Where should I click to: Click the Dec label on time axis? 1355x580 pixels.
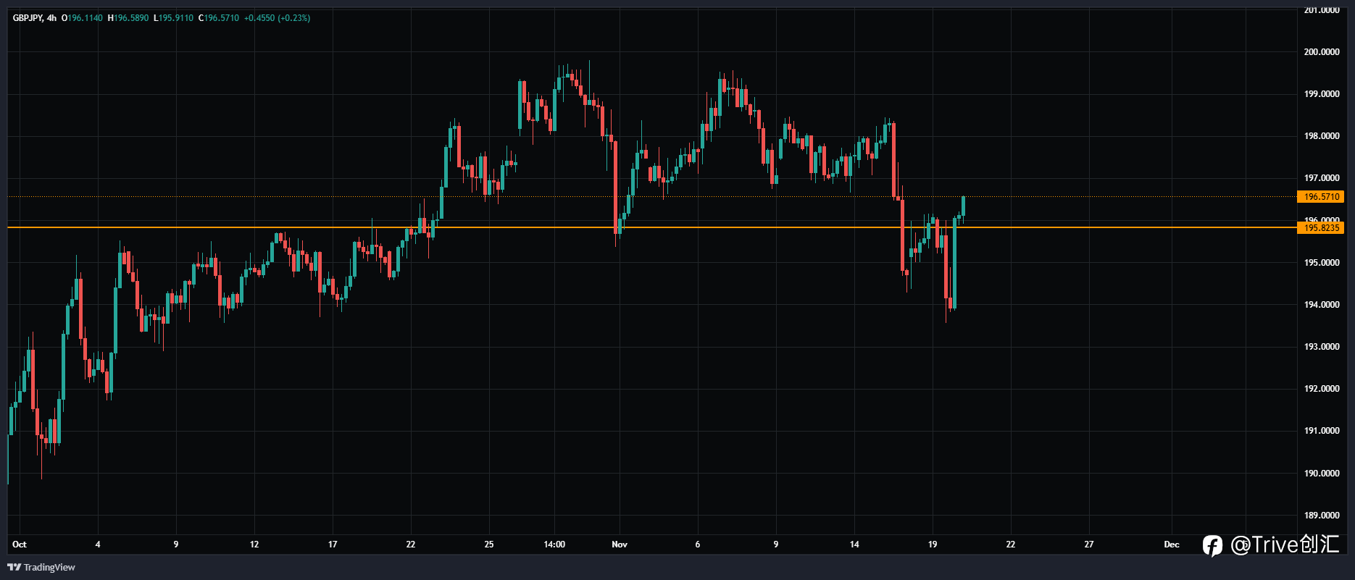coord(1172,545)
